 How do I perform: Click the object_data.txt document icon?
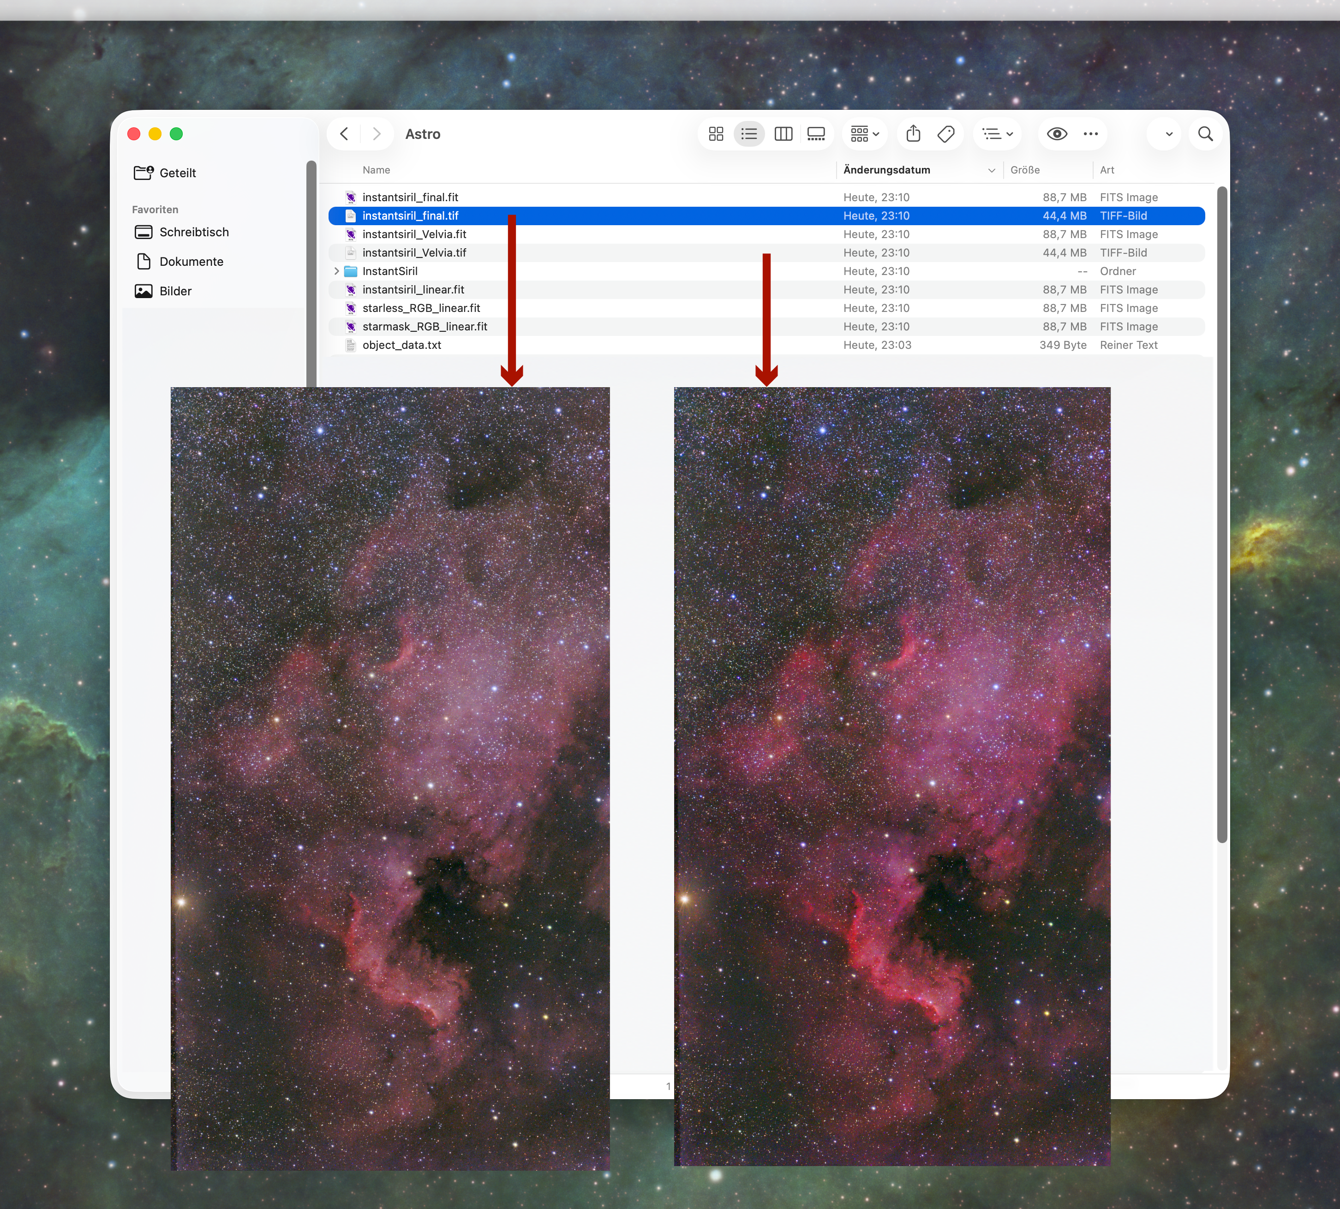coord(351,345)
